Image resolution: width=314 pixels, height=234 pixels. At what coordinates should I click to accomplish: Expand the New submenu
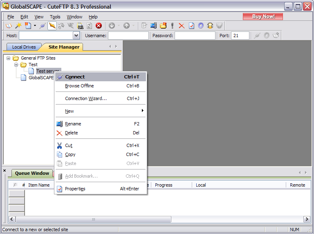point(101,111)
